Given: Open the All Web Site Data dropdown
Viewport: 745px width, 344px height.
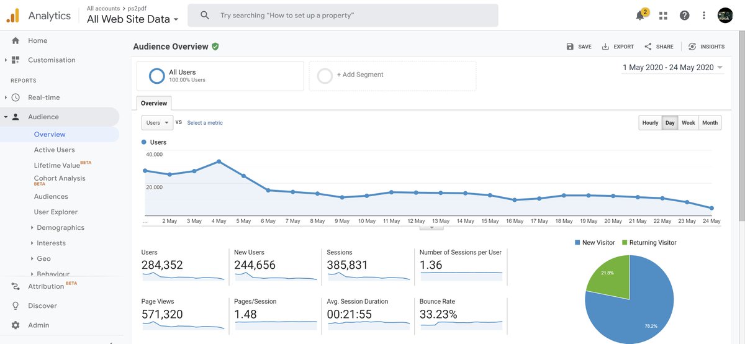Looking at the screenshot, I should (x=133, y=19).
